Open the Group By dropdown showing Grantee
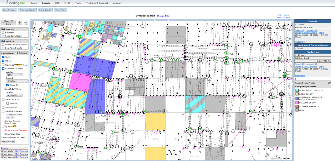 pyautogui.click(x=16, y=80)
